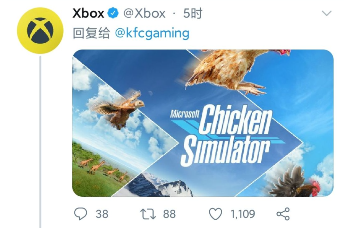The image size is (352, 228).
Task: Open the Xbox profile avatar
Action: (x=40, y=31)
